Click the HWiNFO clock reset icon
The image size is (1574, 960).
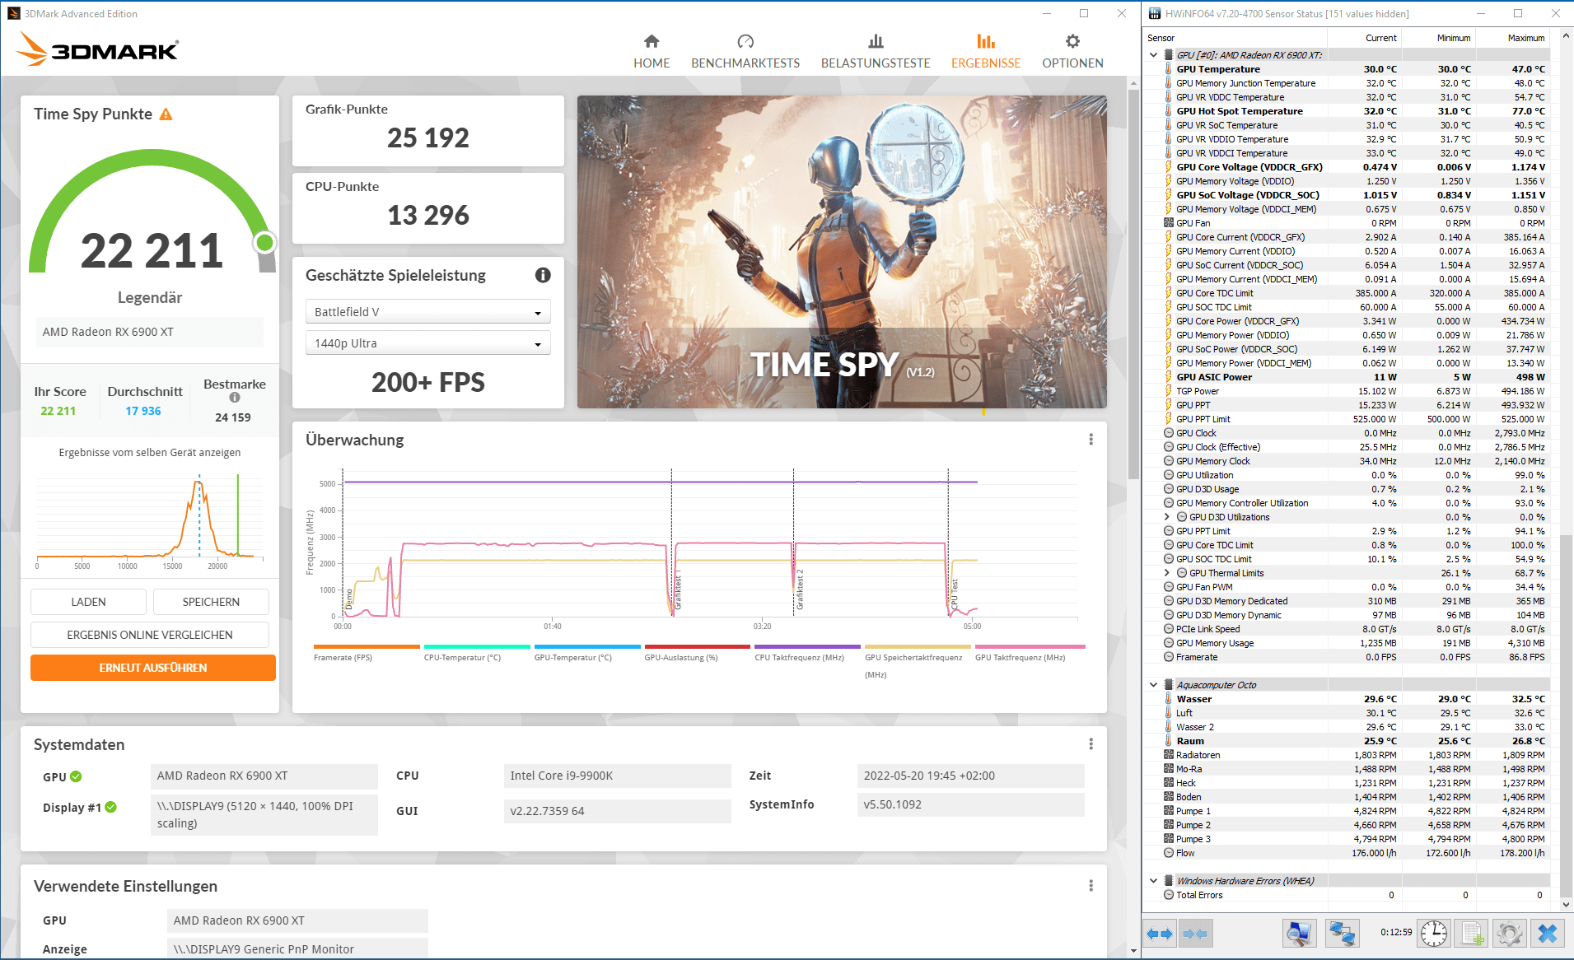1434,934
